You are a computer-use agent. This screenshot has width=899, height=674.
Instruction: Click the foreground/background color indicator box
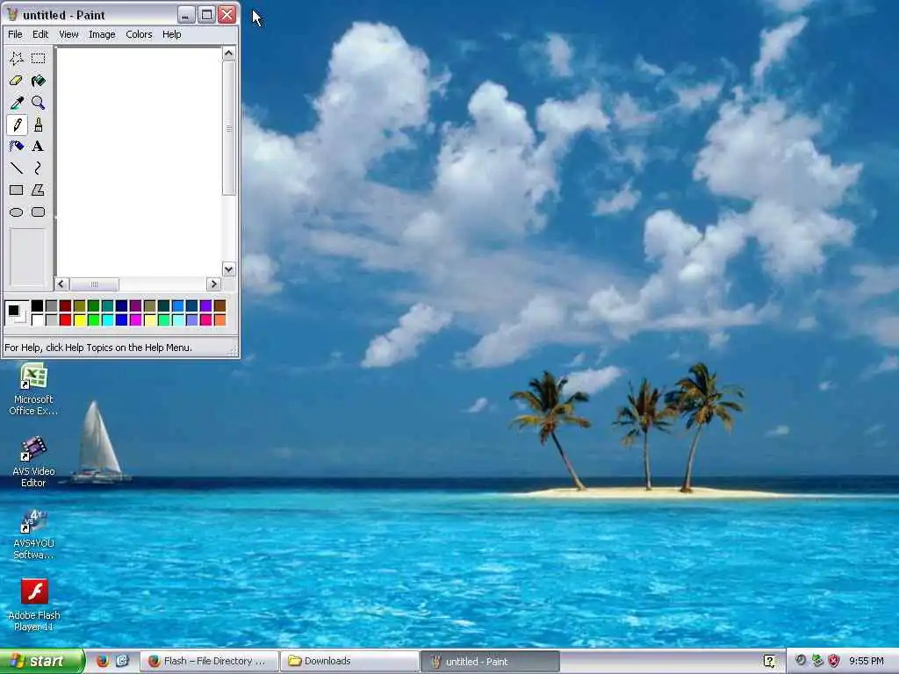click(16, 313)
